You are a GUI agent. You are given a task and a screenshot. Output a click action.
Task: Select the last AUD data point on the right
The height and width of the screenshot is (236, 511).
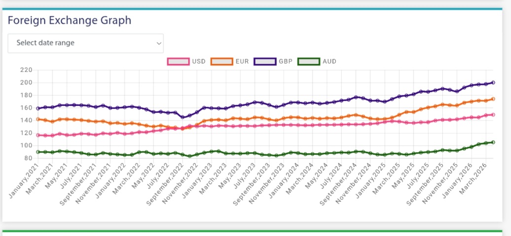click(x=493, y=142)
